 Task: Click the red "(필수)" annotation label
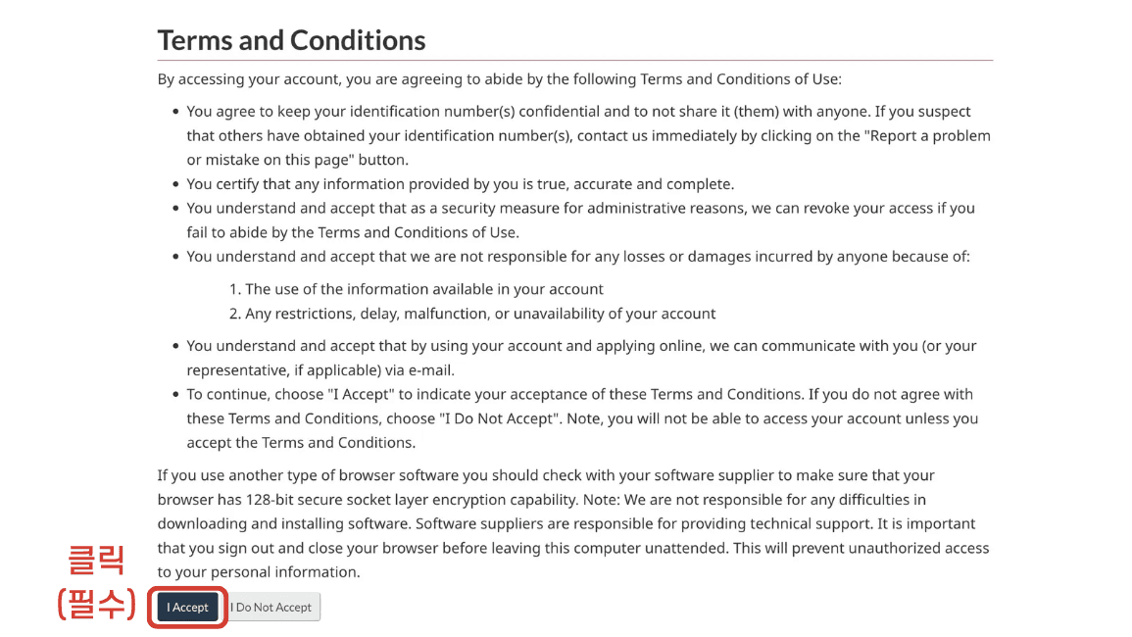[95, 603]
